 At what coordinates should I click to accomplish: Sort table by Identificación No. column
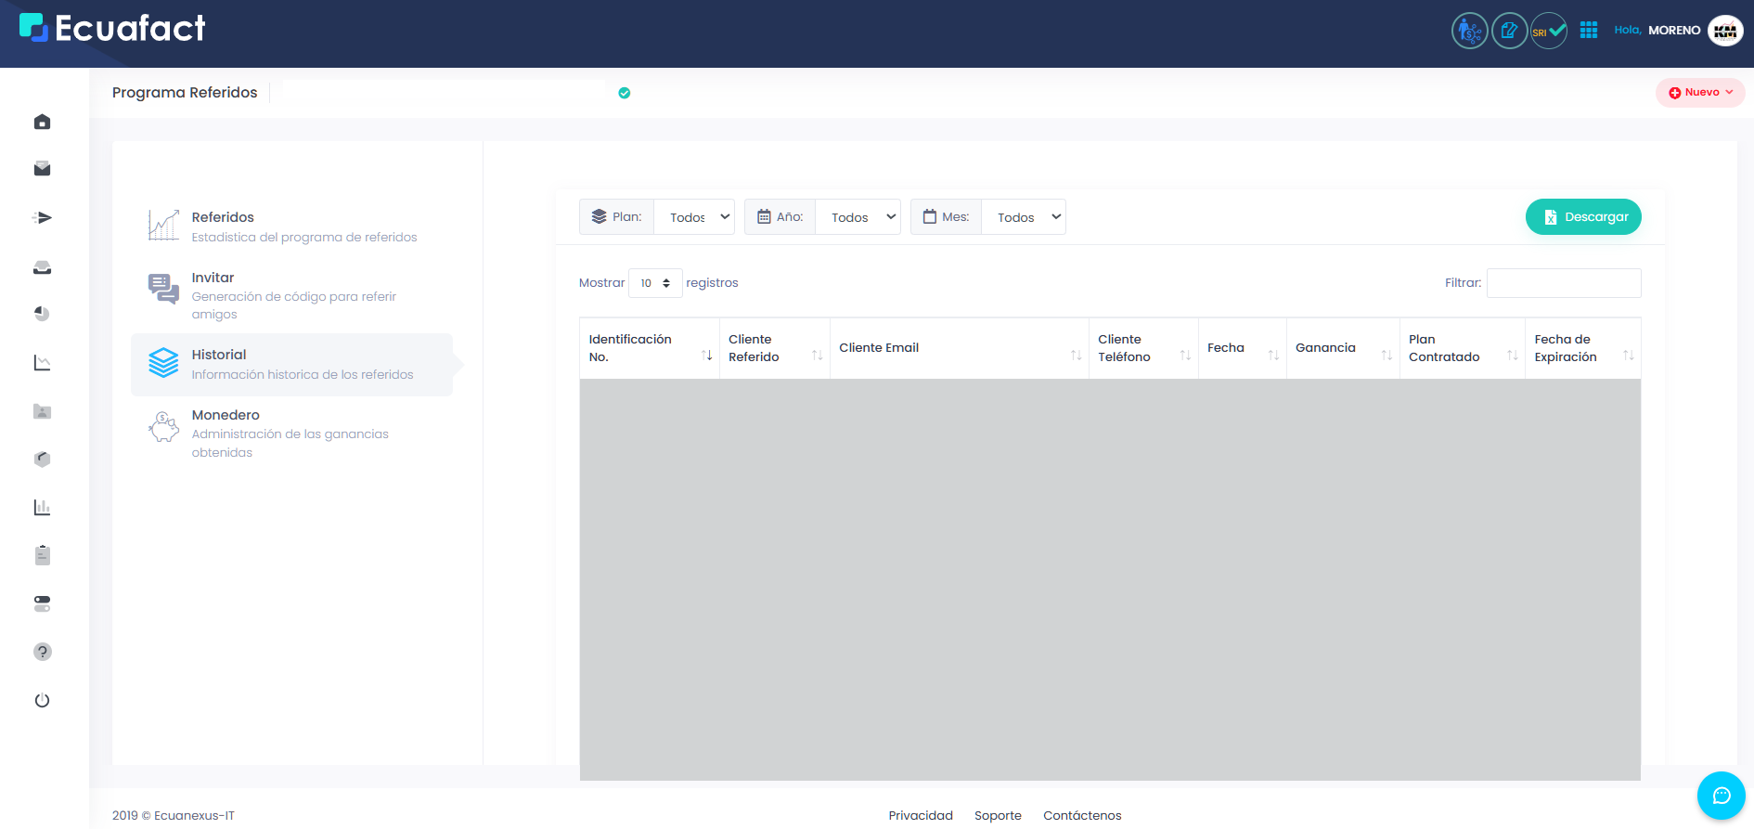(649, 348)
